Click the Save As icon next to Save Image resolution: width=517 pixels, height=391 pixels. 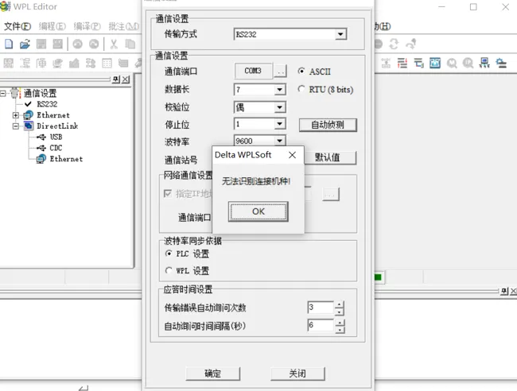point(58,44)
